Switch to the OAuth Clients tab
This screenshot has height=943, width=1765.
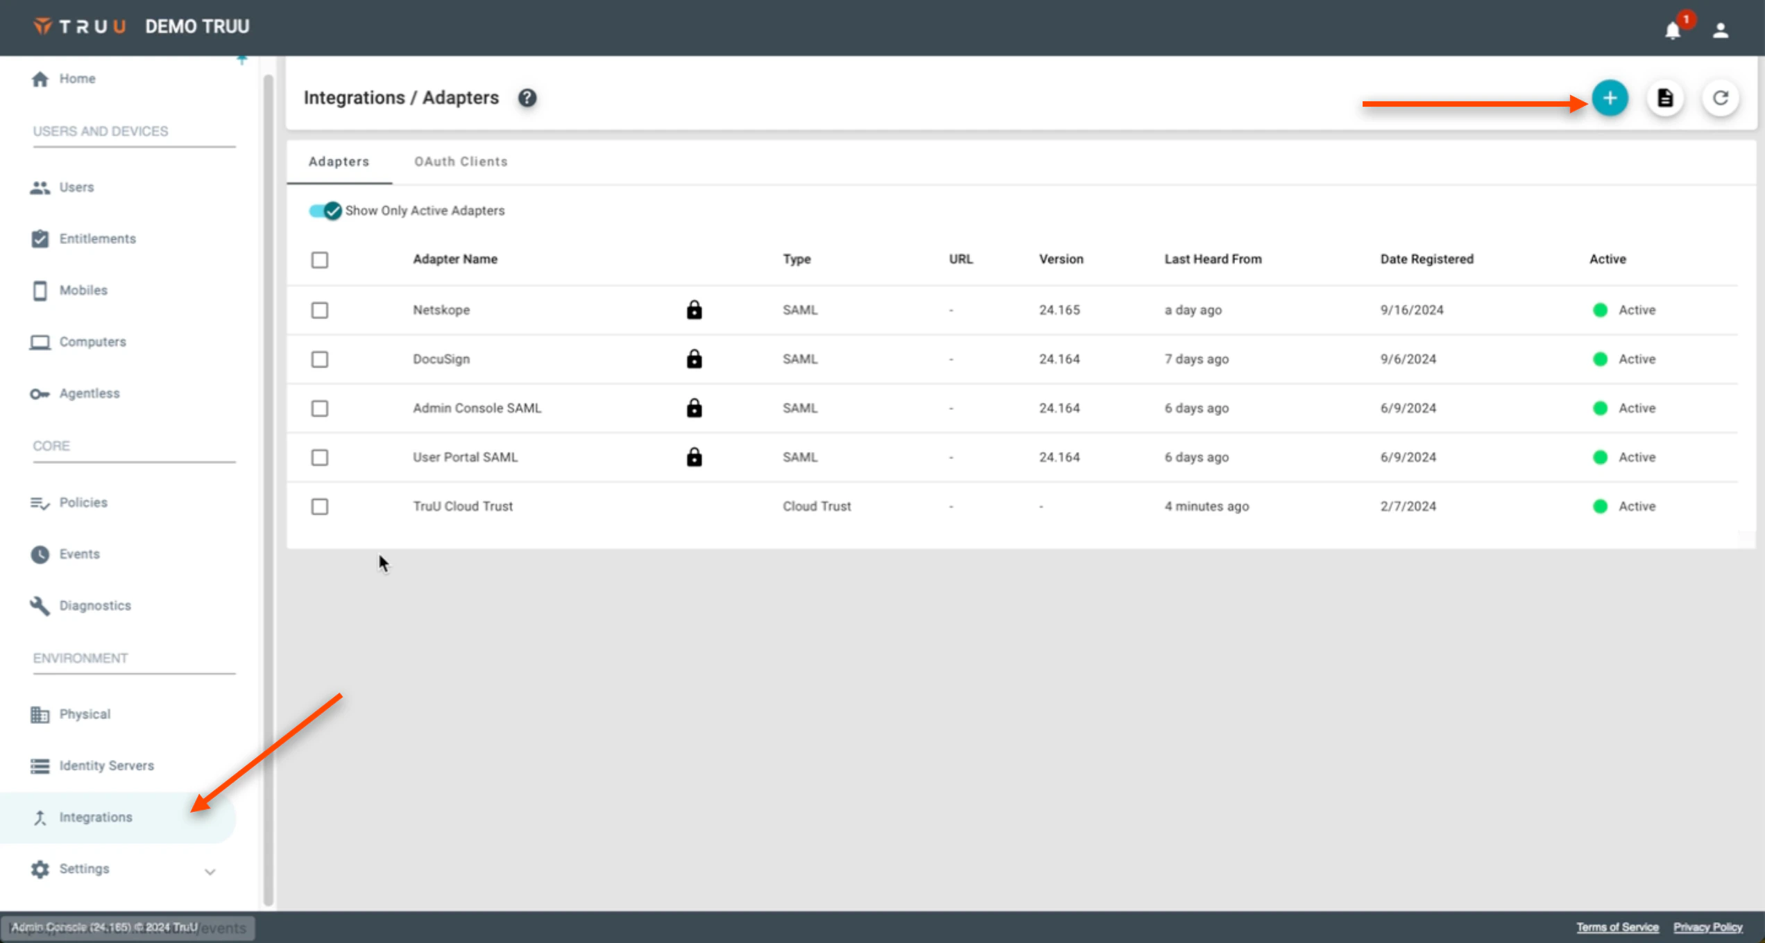pyautogui.click(x=461, y=162)
